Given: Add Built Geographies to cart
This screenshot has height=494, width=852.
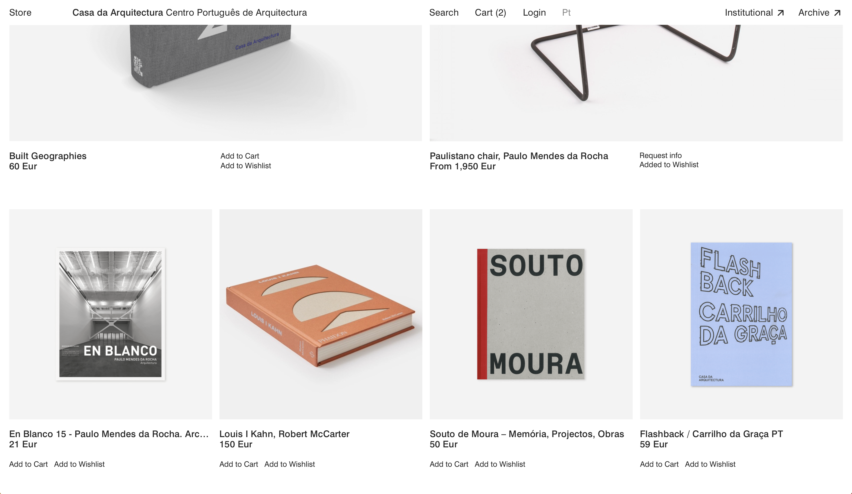Looking at the screenshot, I should coord(240,156).
